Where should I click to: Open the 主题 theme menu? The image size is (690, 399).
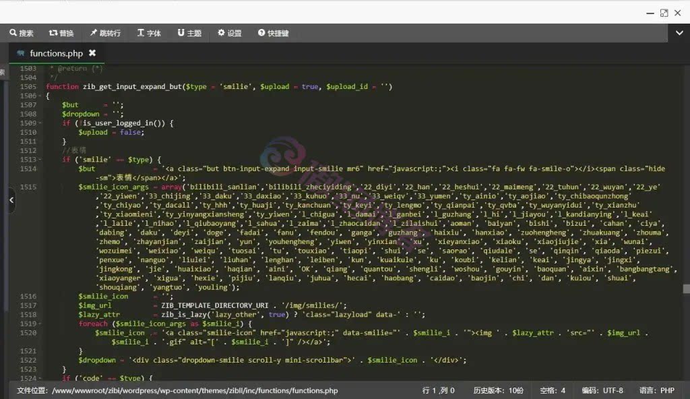pyautogui.click(x=189, y=33)
